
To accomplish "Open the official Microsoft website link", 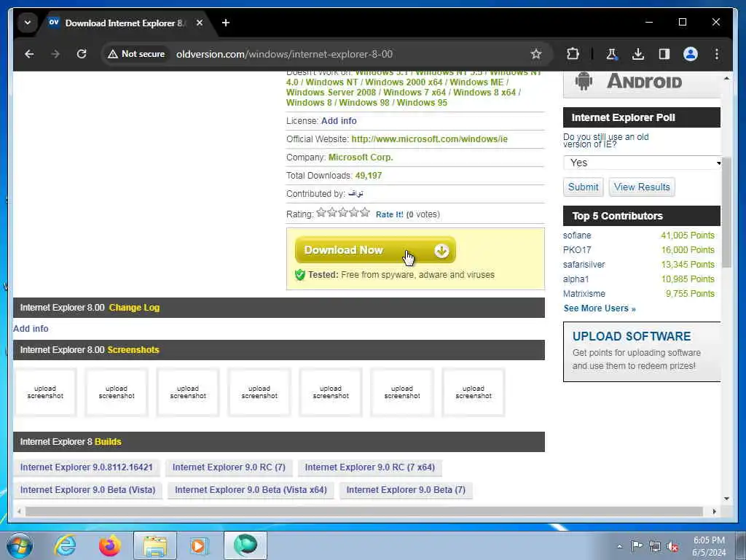I will (x=429, y=139).
